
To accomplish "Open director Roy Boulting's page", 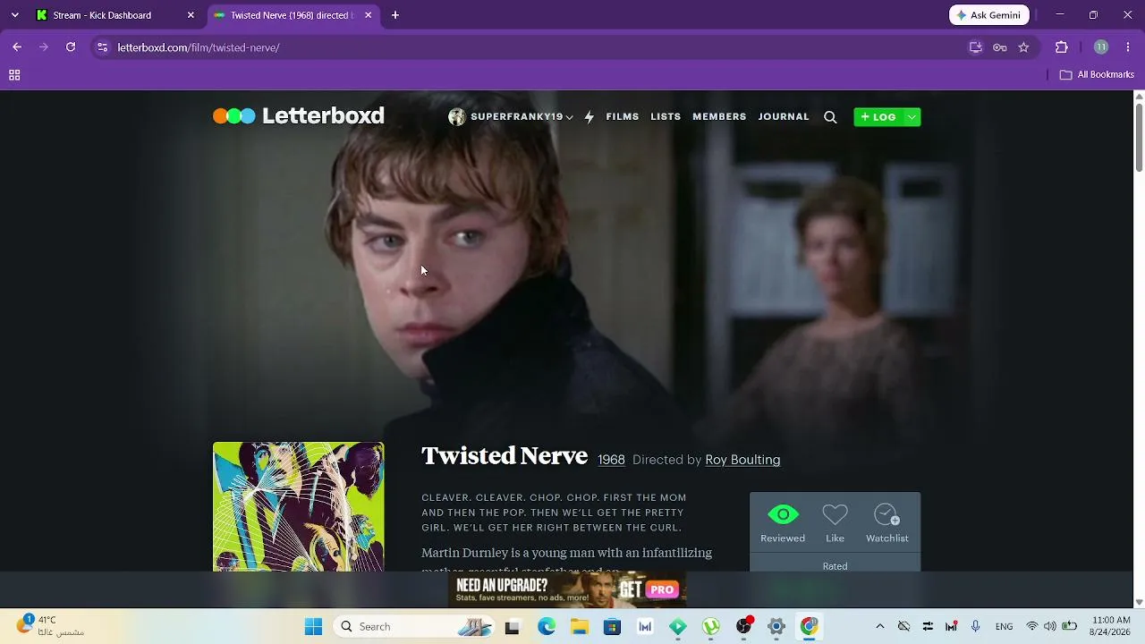I will (742, 460).
